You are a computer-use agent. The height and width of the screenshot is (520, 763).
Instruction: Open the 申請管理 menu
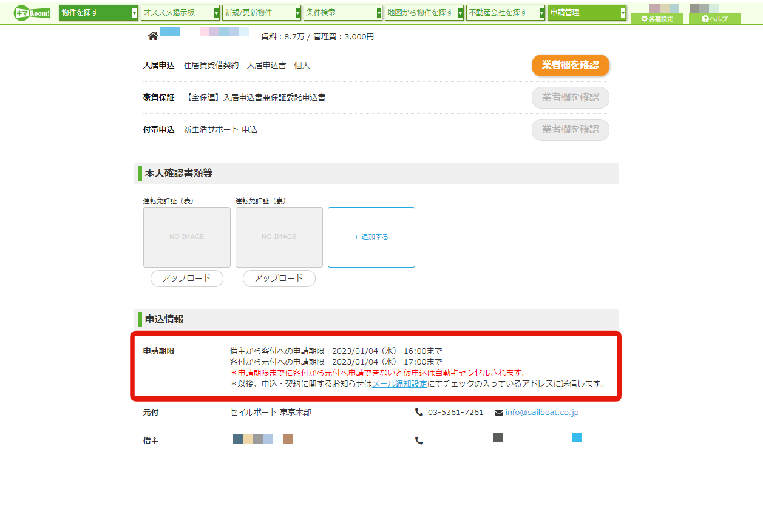(587, 13)
